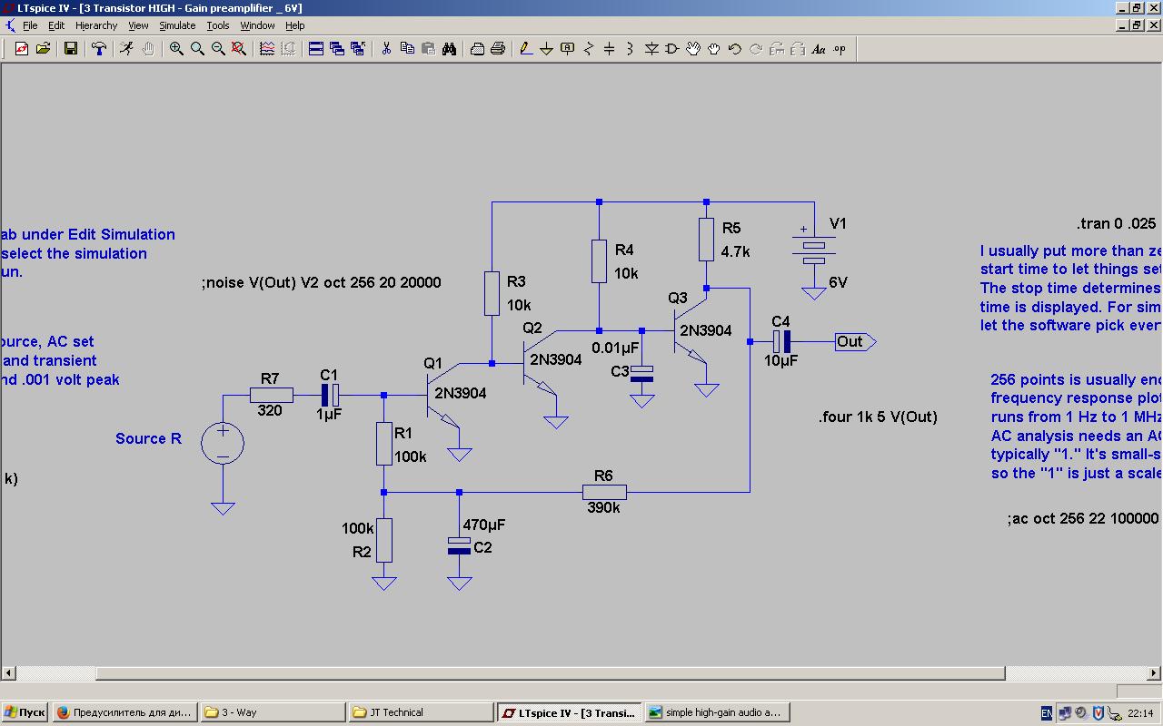1163x726 pixels.
Task: Open the Simulate menu
Action: [177, 25]
